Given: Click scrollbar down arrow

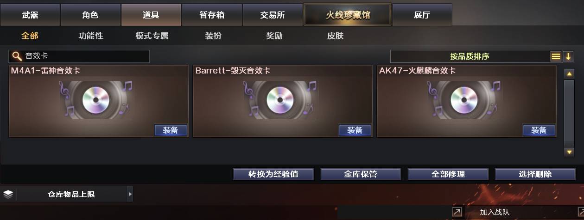Looking at the screenshot, I should (x=569, y=152).
